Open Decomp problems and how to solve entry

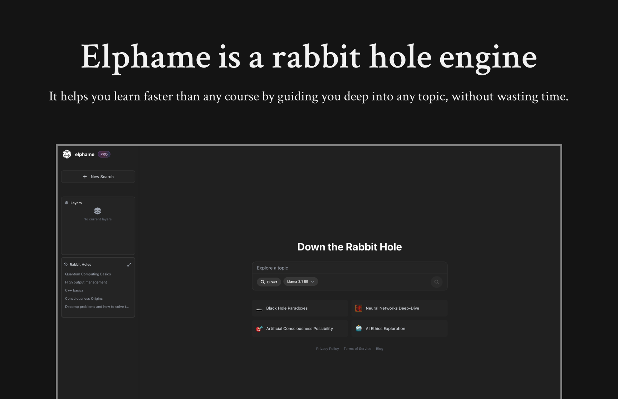97,307
